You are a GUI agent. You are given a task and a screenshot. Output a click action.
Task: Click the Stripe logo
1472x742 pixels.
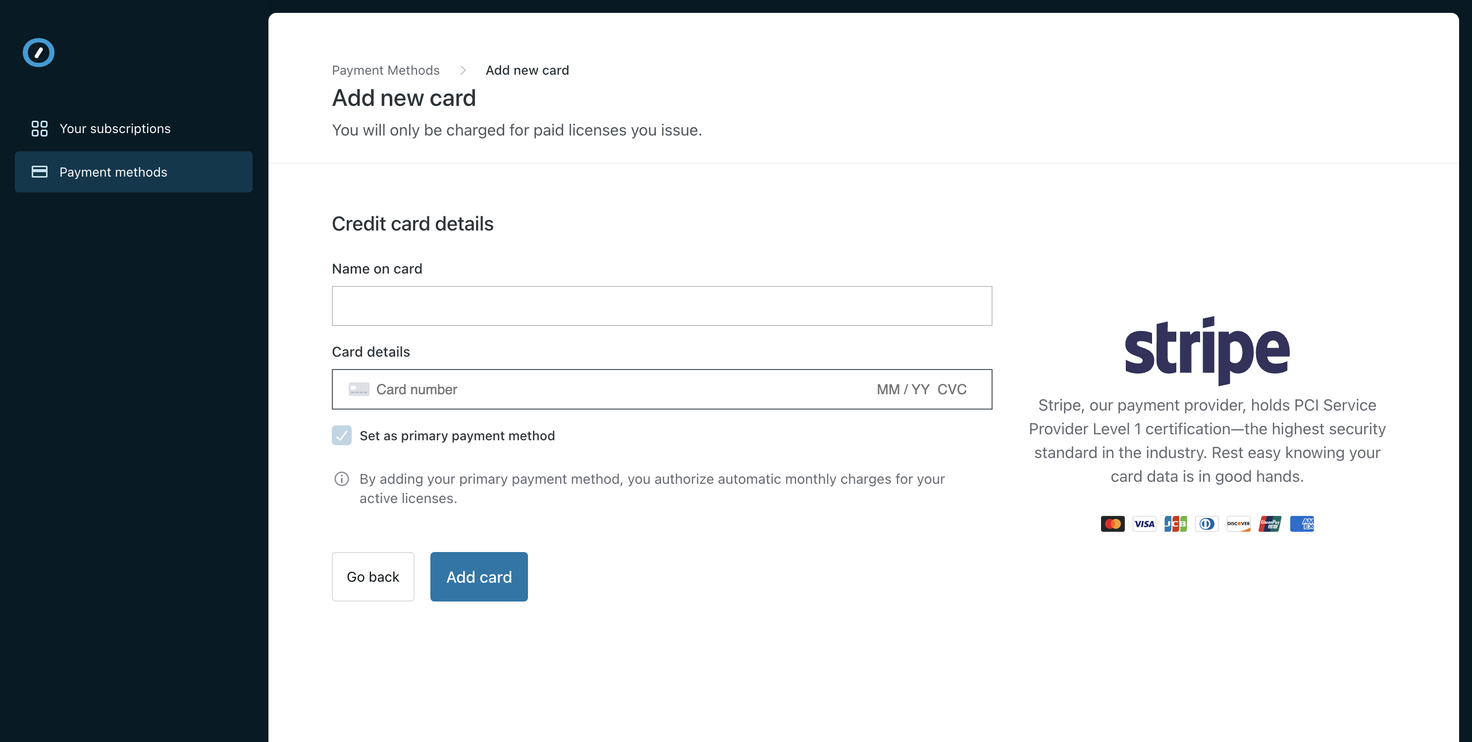(1207, 349)
